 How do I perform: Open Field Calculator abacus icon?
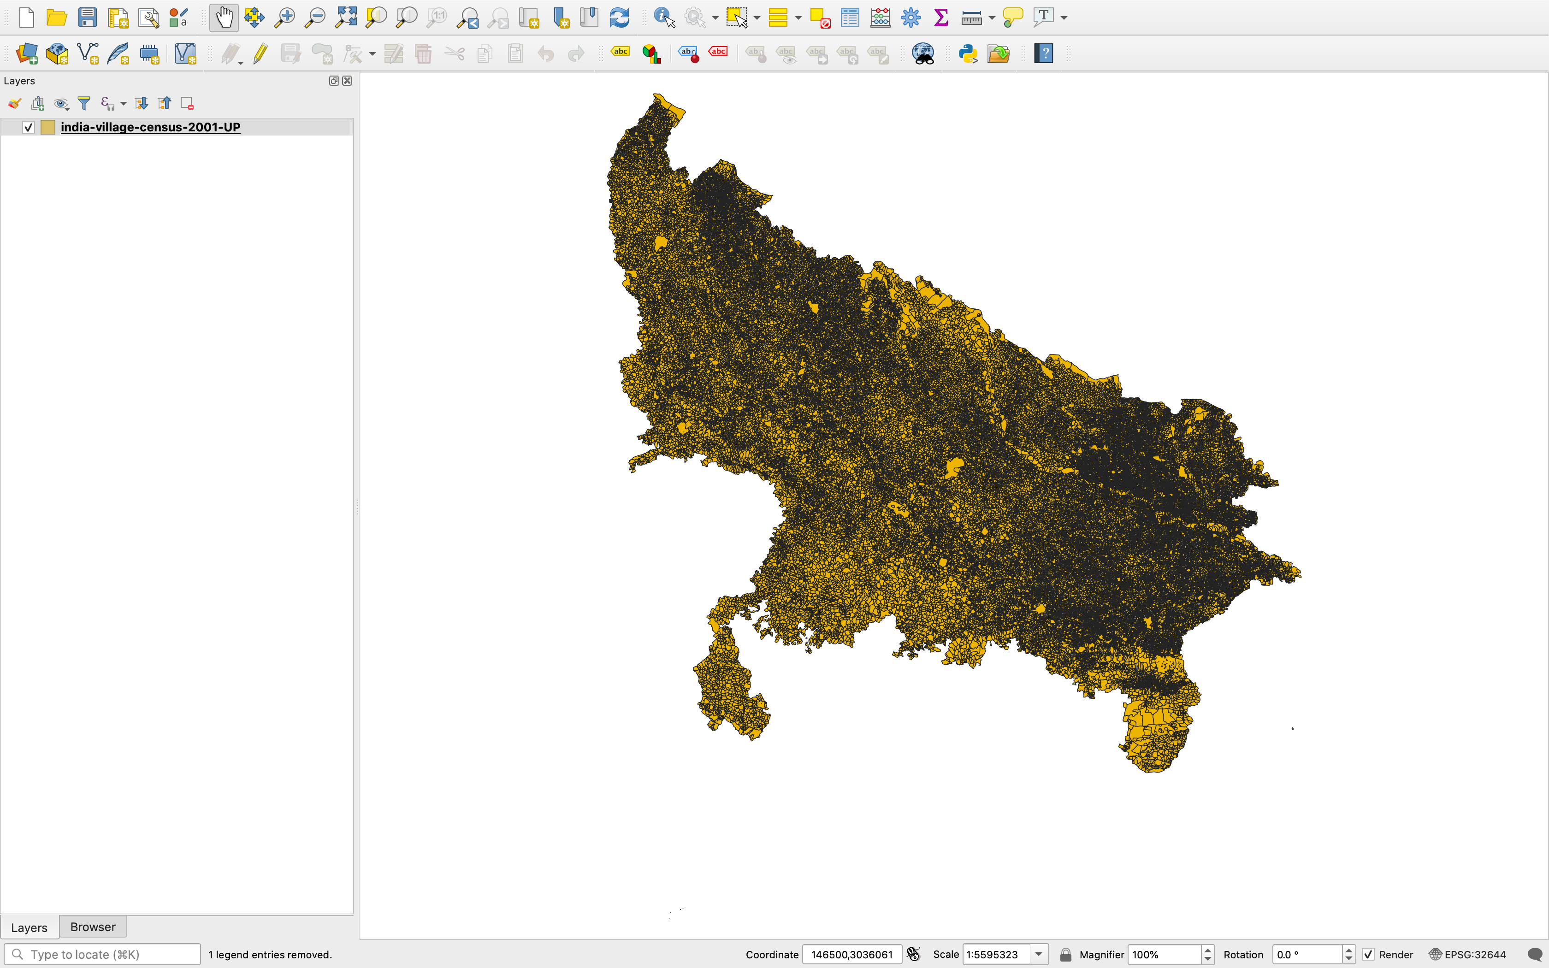point(880,18)
